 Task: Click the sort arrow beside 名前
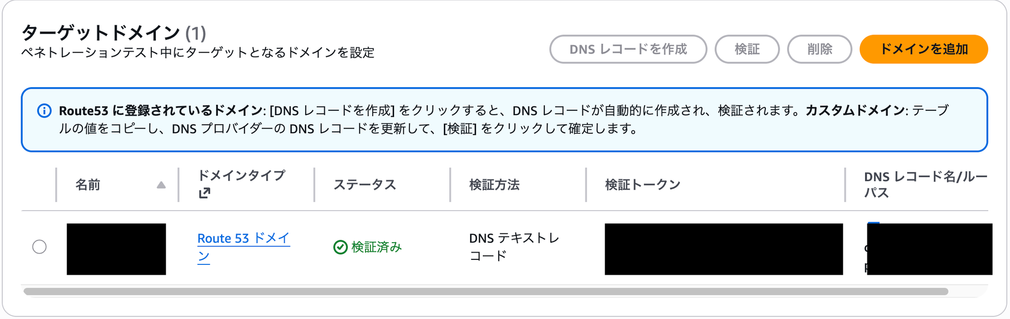[161, 185]
